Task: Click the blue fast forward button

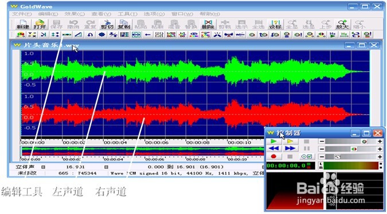Action: coord(290,149)
